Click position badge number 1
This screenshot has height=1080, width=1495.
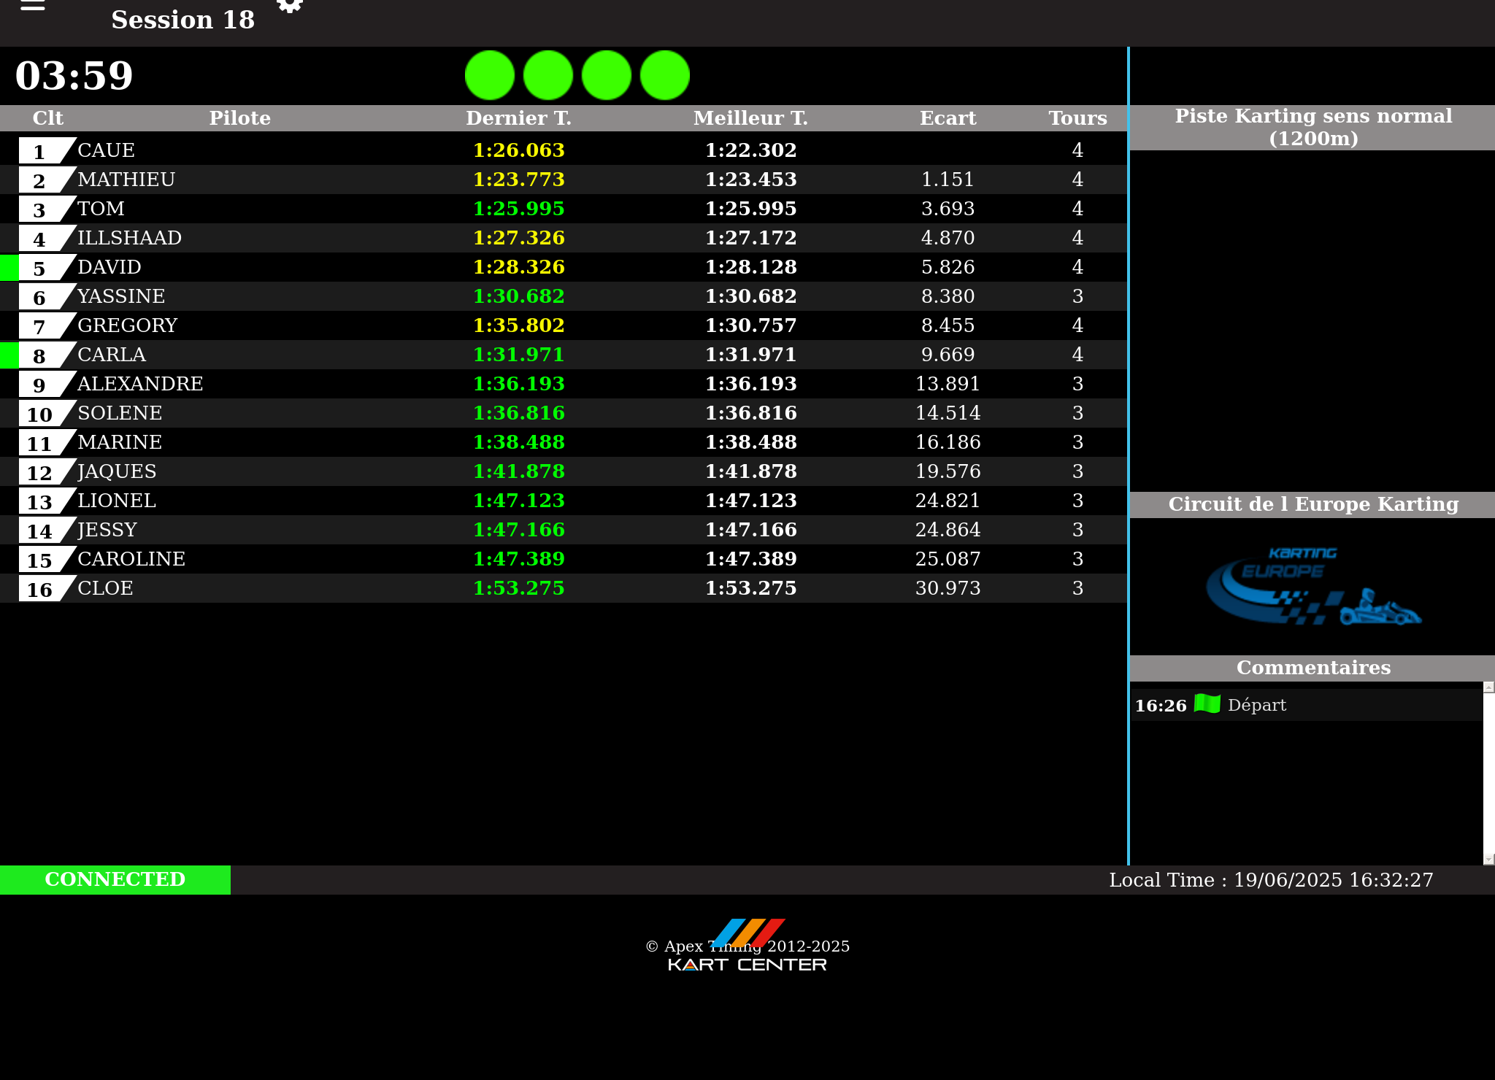click(x=40, y=151)
